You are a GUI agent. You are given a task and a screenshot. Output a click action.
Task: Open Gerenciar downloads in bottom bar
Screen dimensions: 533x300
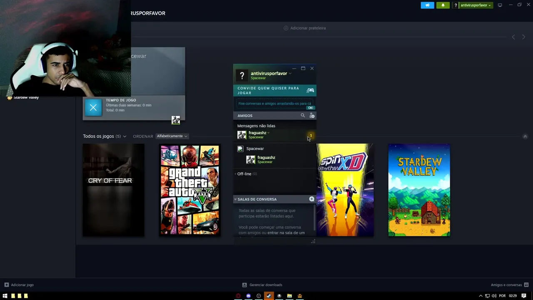click(262, 285)
